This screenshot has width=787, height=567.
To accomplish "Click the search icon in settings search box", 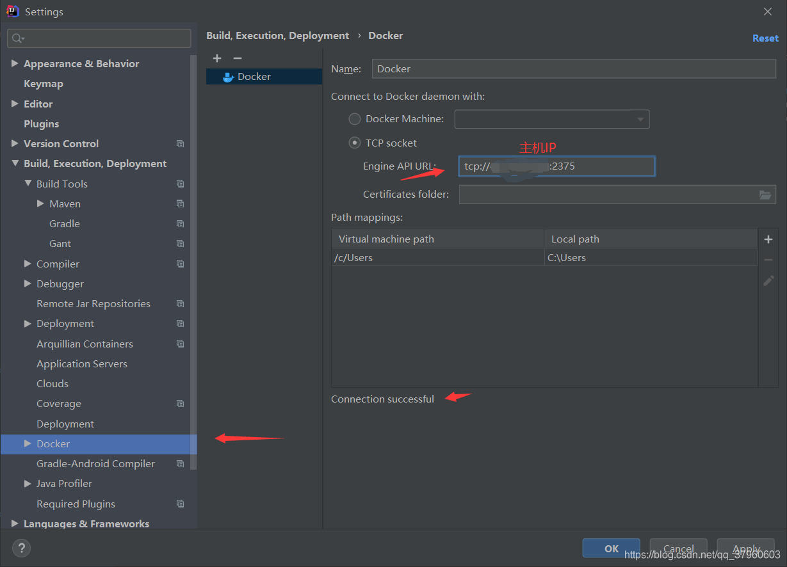I will click(x=17, y=38).
